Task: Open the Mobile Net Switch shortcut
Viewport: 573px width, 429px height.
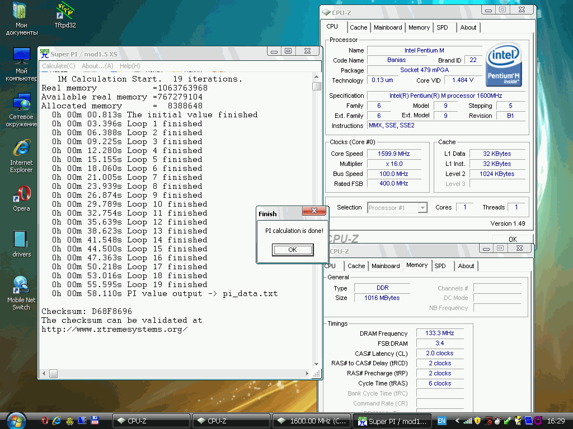Action: click(21, 293)
